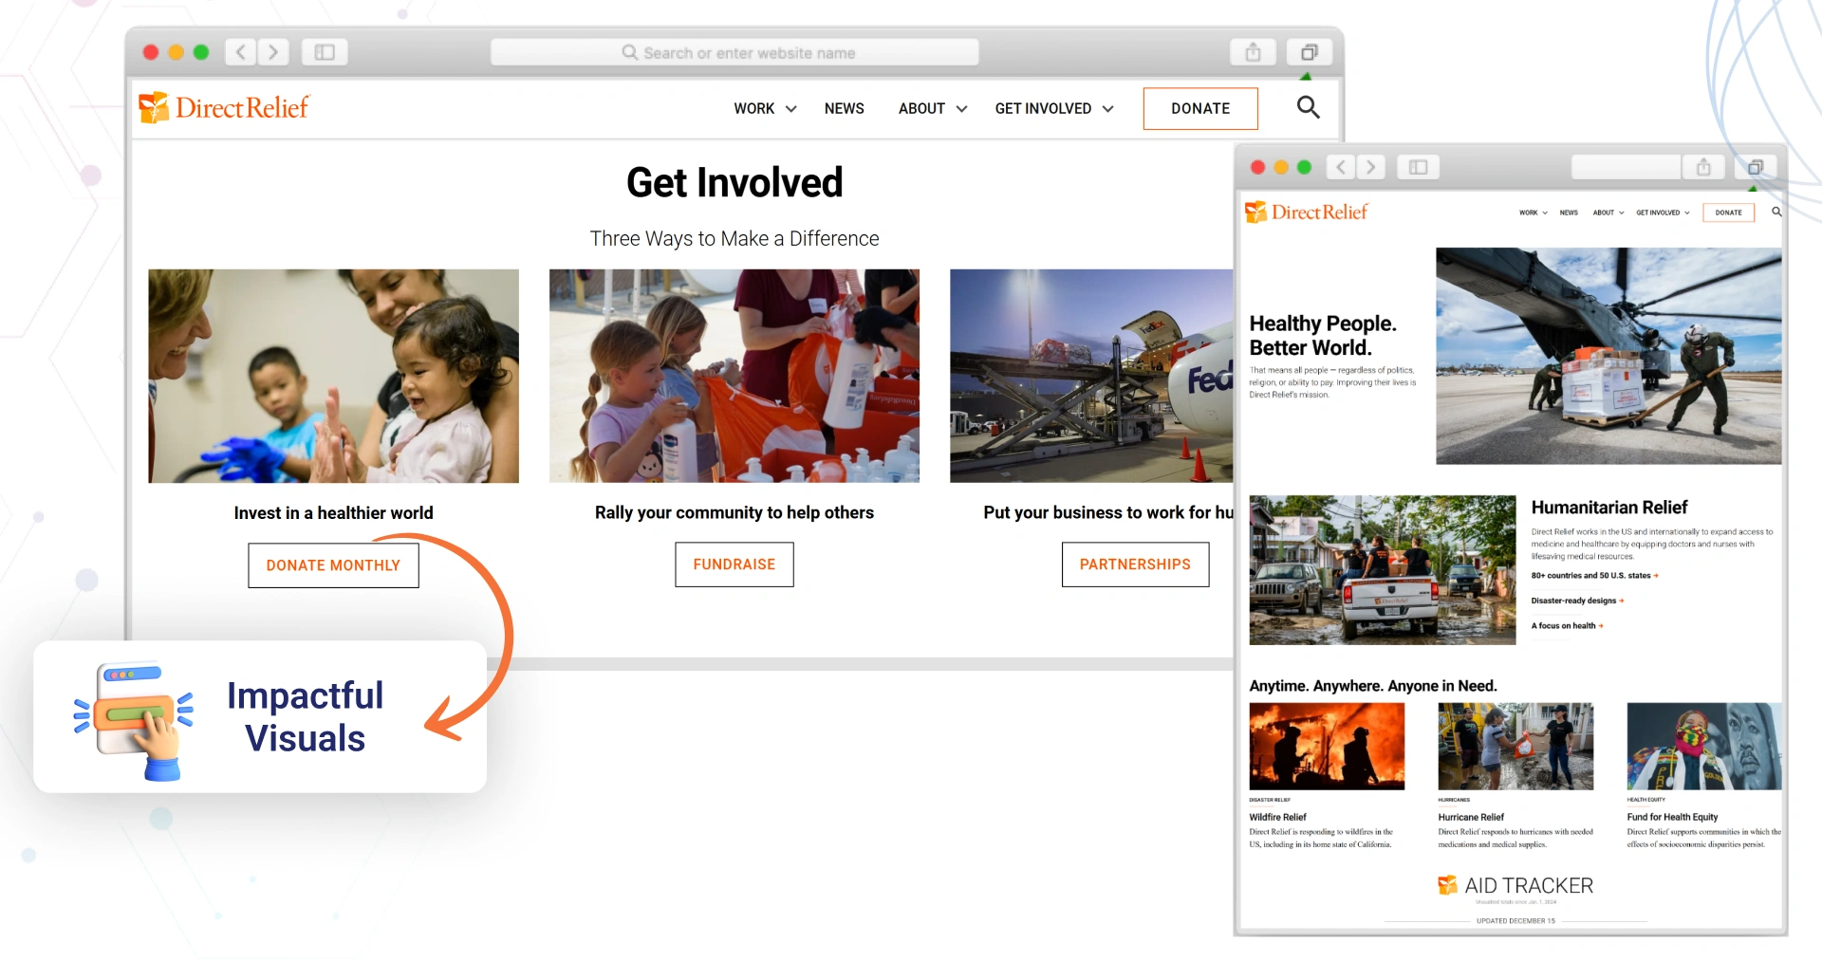1822x962 pixels.
Task: Click 'Humanitarian Relief' heading
Action: 1609,508
